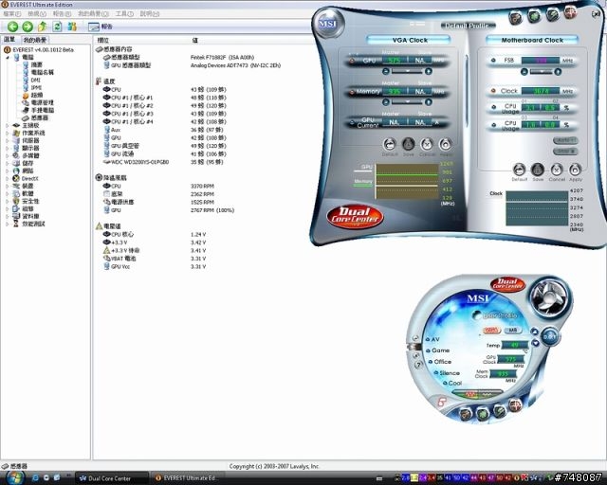Switch to Dual Core Center taskbar button
Viewport: 607px width, 485px height.
point(112,478)
